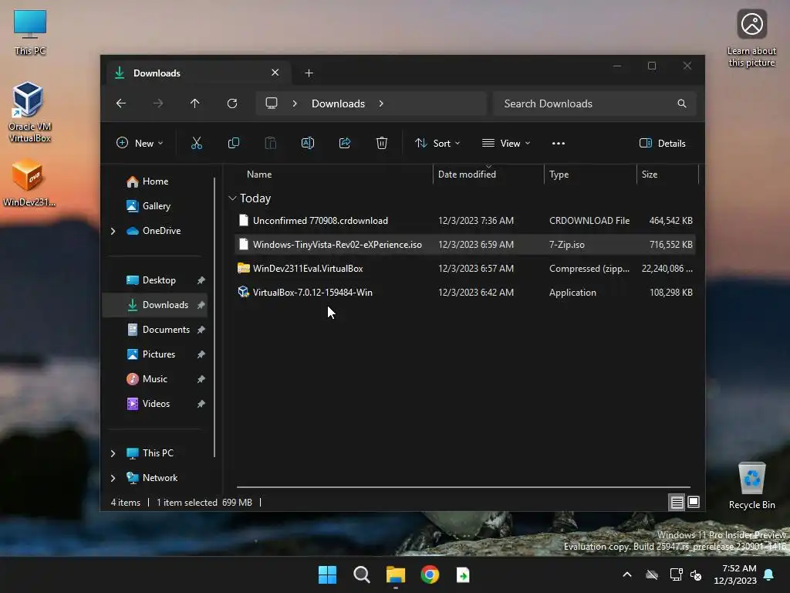790x593 pixels.
Task: Collapse the Today group
Action: [x=232, y=198]
